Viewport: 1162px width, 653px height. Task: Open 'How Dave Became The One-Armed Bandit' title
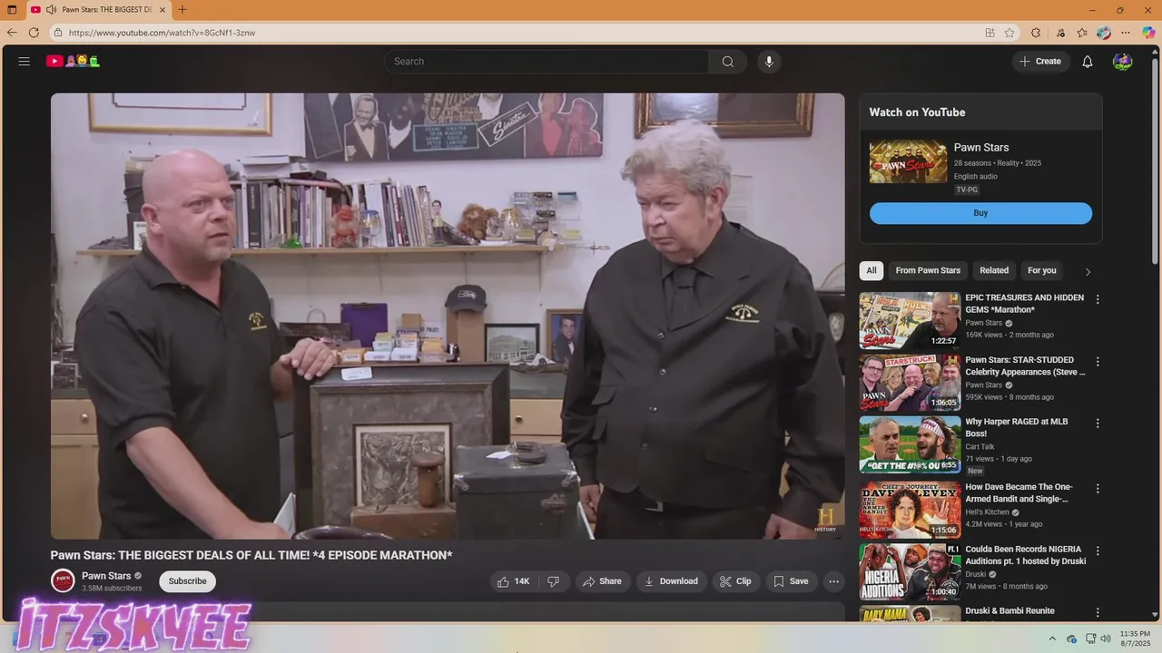(1019, 492)
